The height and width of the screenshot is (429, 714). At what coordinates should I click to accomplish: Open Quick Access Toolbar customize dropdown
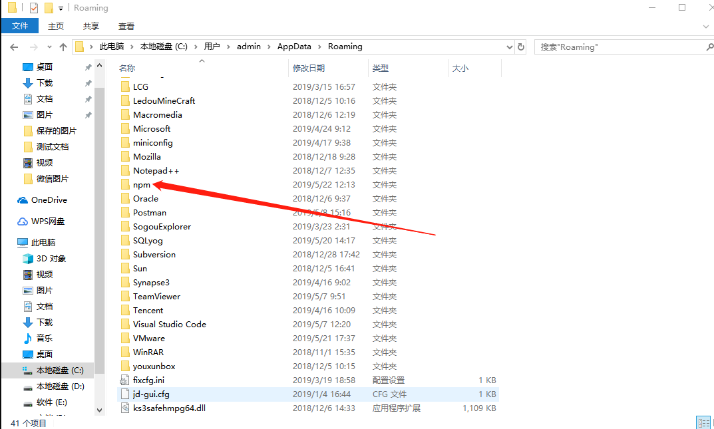pos(61,8)
